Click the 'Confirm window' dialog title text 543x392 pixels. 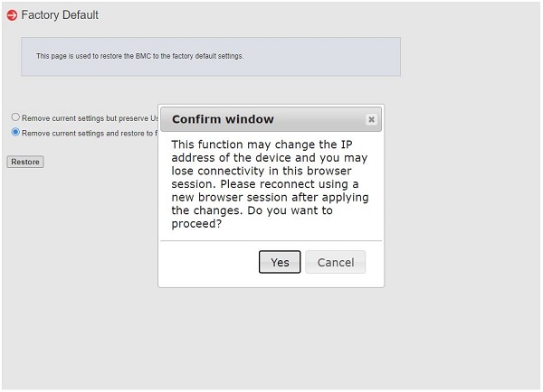[x=223, y=119]
